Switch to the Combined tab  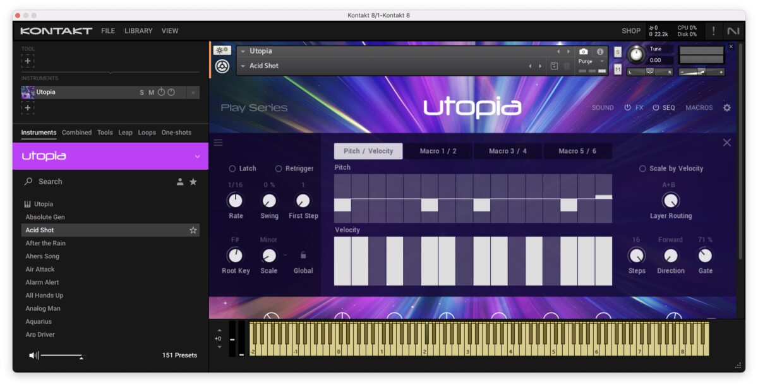pyautogui.click(x=76, y=133)
